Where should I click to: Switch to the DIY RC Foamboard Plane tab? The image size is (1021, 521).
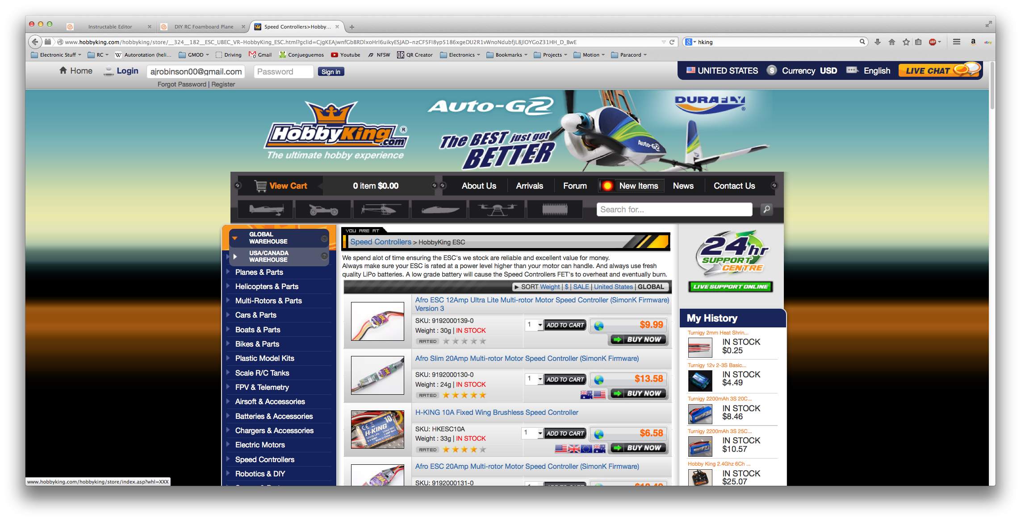click(x=204, y=27)
